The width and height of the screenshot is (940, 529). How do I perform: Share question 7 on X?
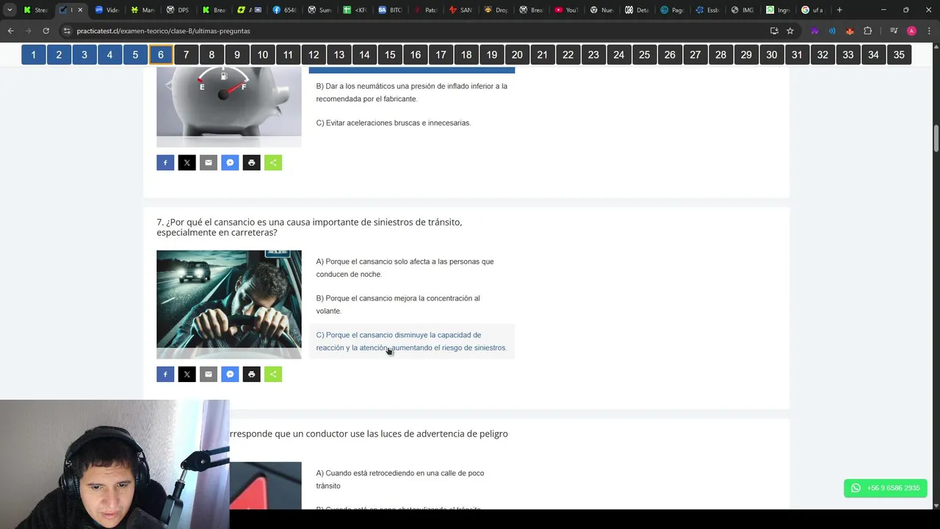[187, 374]
